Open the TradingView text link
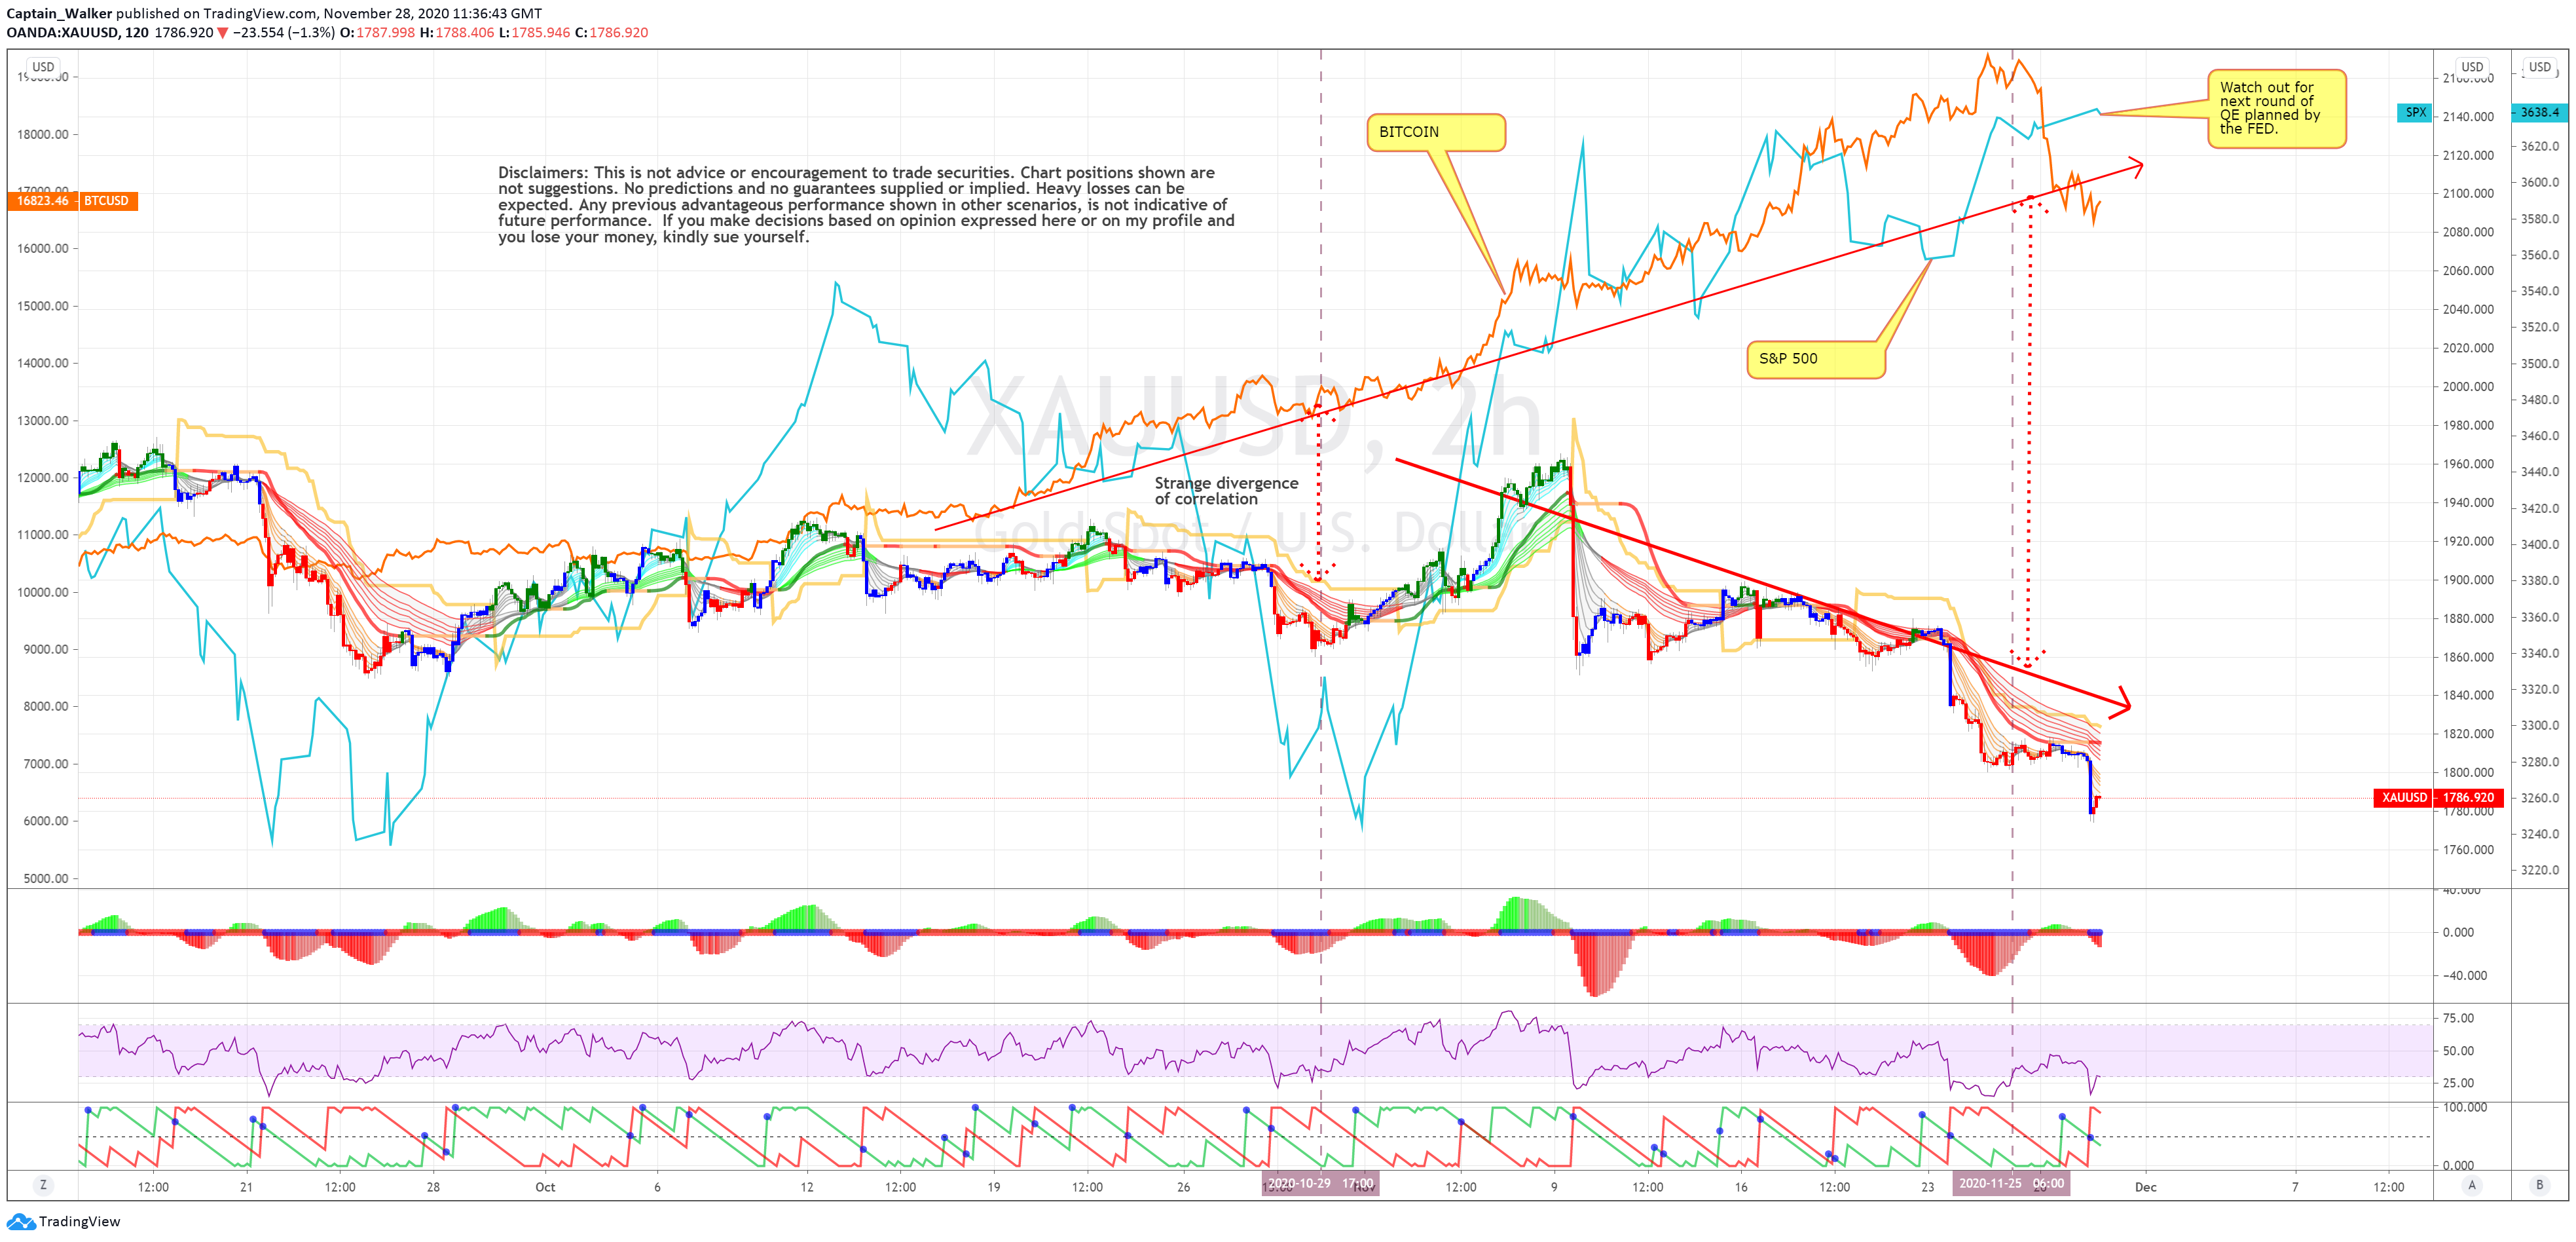This screenshot has height=1242, width=2576. point(79,1221)
